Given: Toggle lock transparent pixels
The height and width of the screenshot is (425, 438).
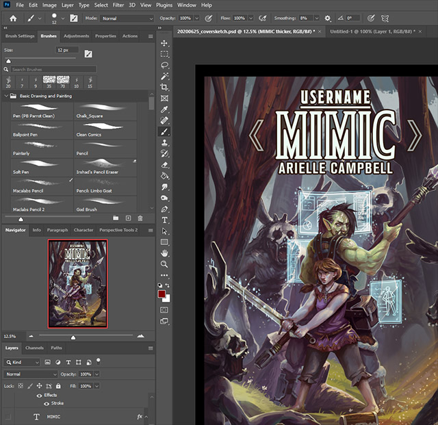Looking at the screenshot, I should (21, 386).
